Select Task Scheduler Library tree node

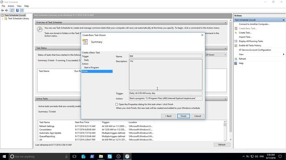(18, 19)
